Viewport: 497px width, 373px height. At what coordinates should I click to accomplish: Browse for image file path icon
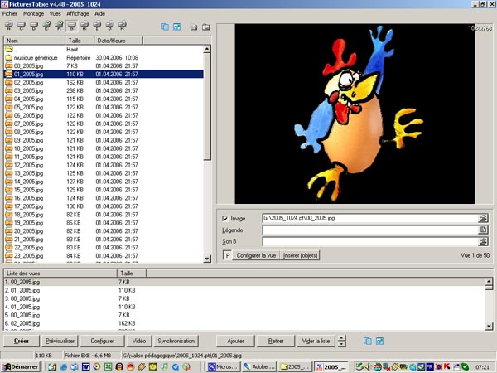483,218
